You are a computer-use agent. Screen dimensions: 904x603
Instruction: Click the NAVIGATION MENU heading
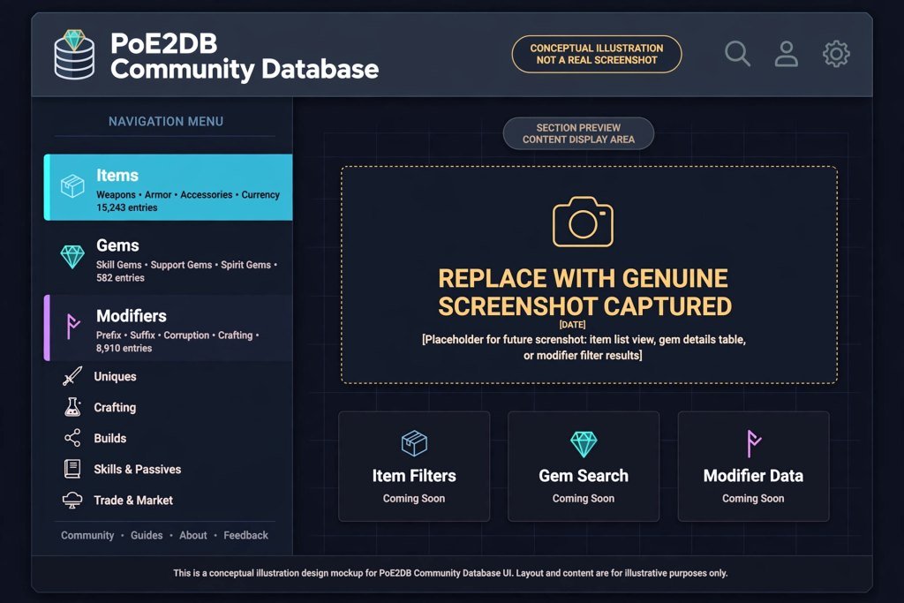[x=166, y=122]
